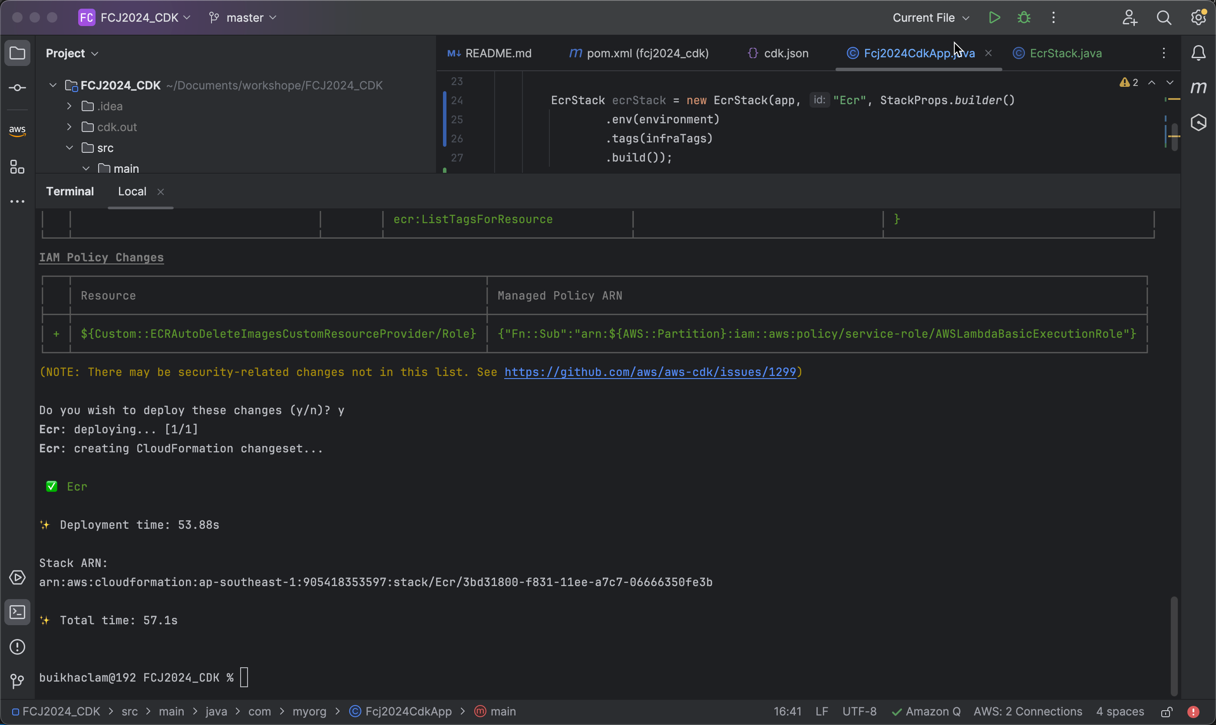Close the Fcj2024CdkApp.java tab
Viewport: 1216px width, 725px height.
click(x=988, y=53)
